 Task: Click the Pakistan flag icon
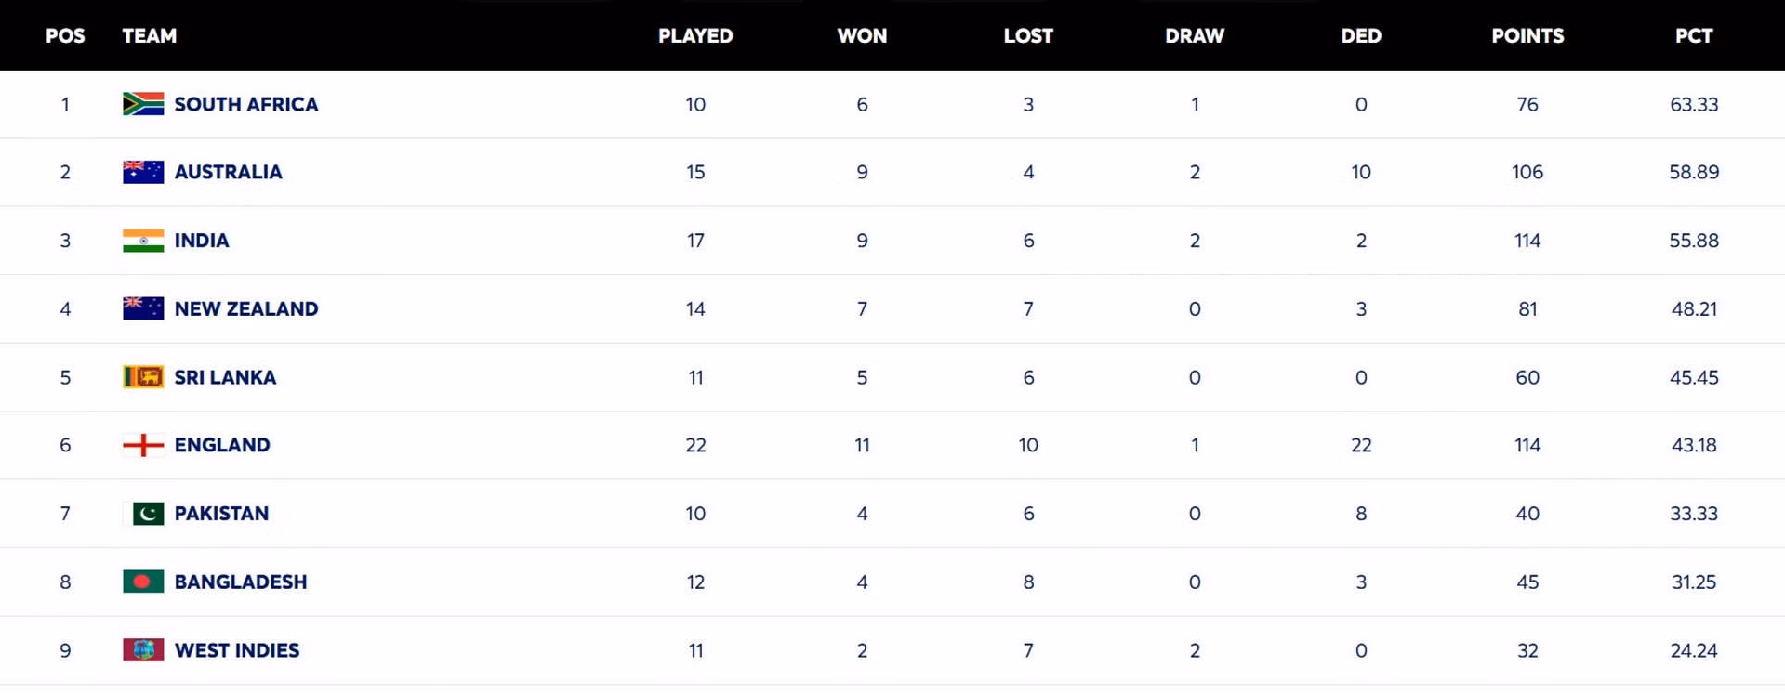(143, 514)
